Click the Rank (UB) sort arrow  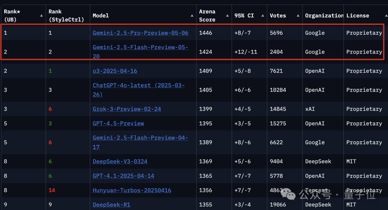tap(42, 16)
